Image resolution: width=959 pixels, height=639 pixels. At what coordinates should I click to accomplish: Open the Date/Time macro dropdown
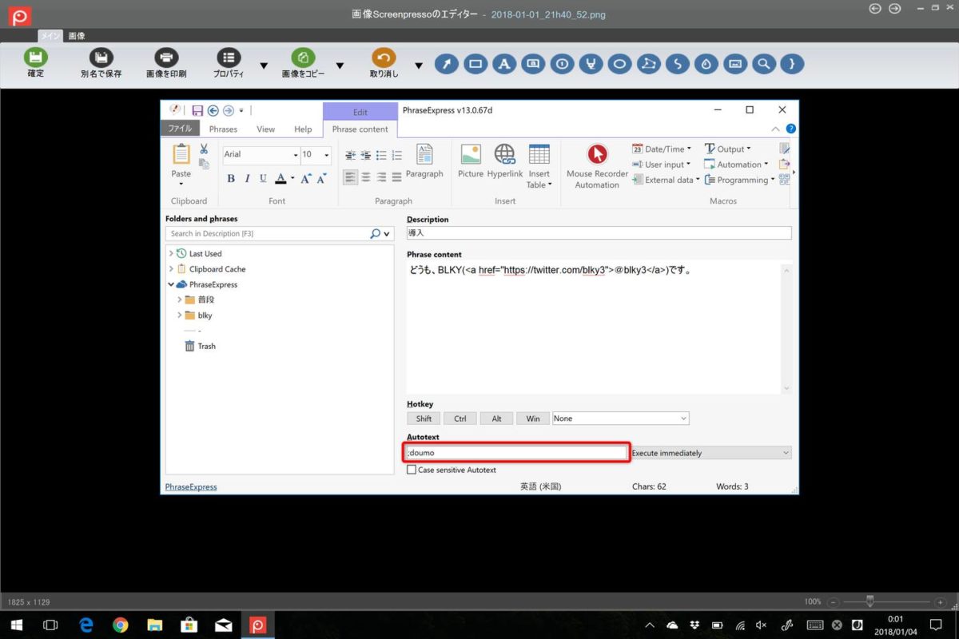coord(661,149)
